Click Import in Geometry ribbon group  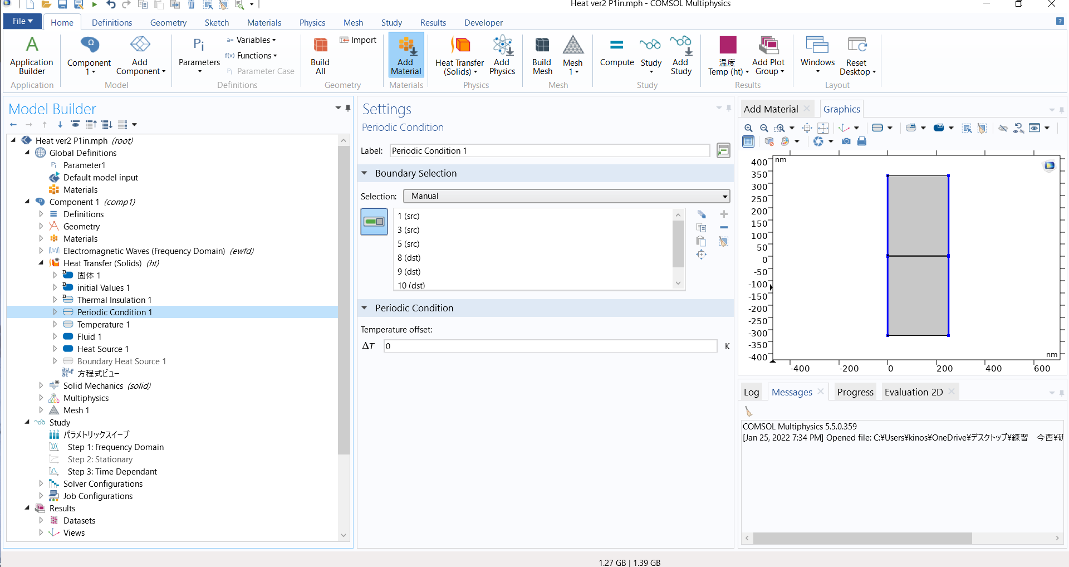tap(358, 40)
